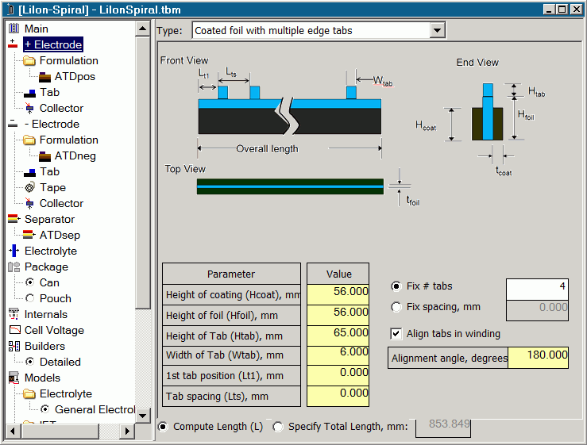Screen dimensions: 587x445
Task: Select Collector under - Electrode
Action: click(x=61, y=203)
